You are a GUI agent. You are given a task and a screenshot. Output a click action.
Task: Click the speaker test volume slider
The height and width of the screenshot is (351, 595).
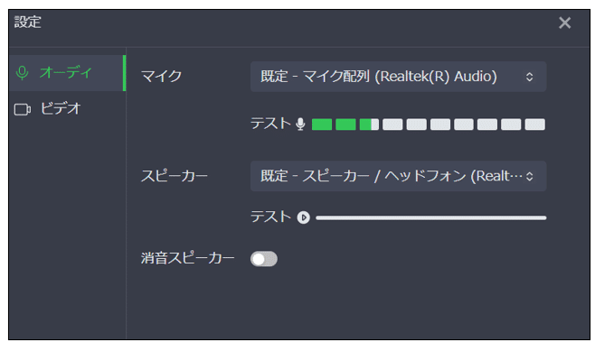click(431, 218)
